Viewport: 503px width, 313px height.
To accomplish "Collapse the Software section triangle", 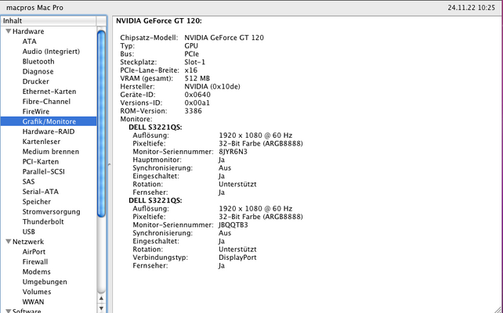I will [x=9, y=311].
